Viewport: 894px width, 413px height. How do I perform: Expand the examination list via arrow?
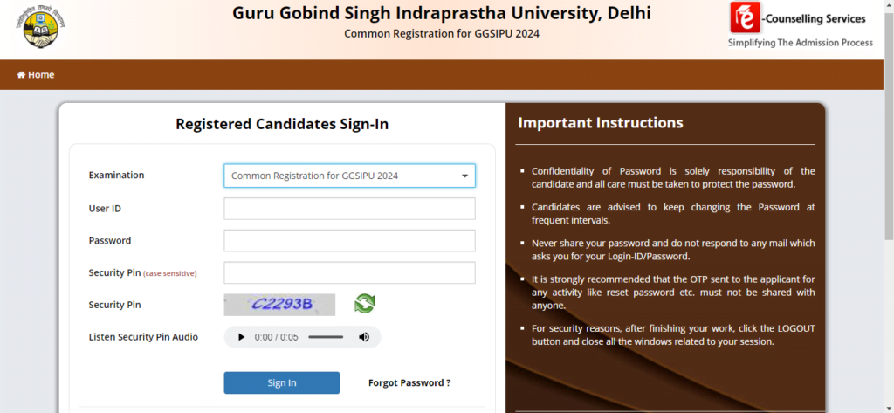tap(464, 176)
